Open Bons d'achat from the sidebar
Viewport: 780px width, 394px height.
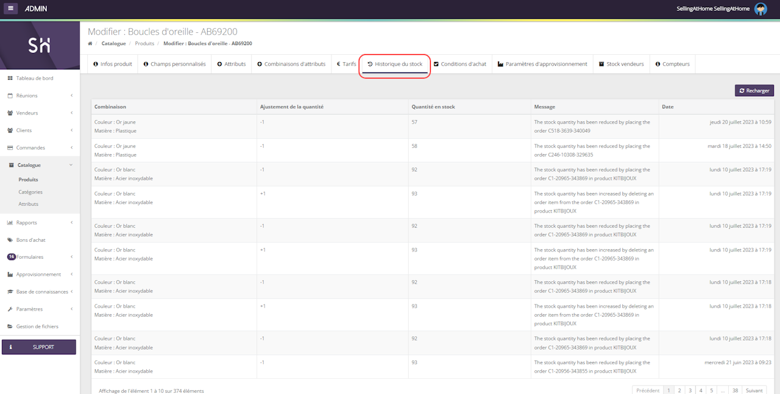30,240
